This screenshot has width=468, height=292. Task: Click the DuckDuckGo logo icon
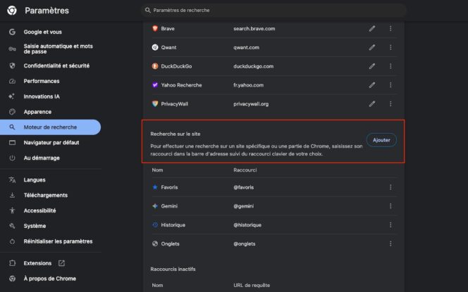tap(155, 66)
